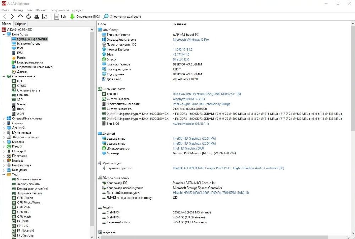Go back with the left arrow toolbar icon
The height and width of the screenshot is (239, 355).
(5, 17)
